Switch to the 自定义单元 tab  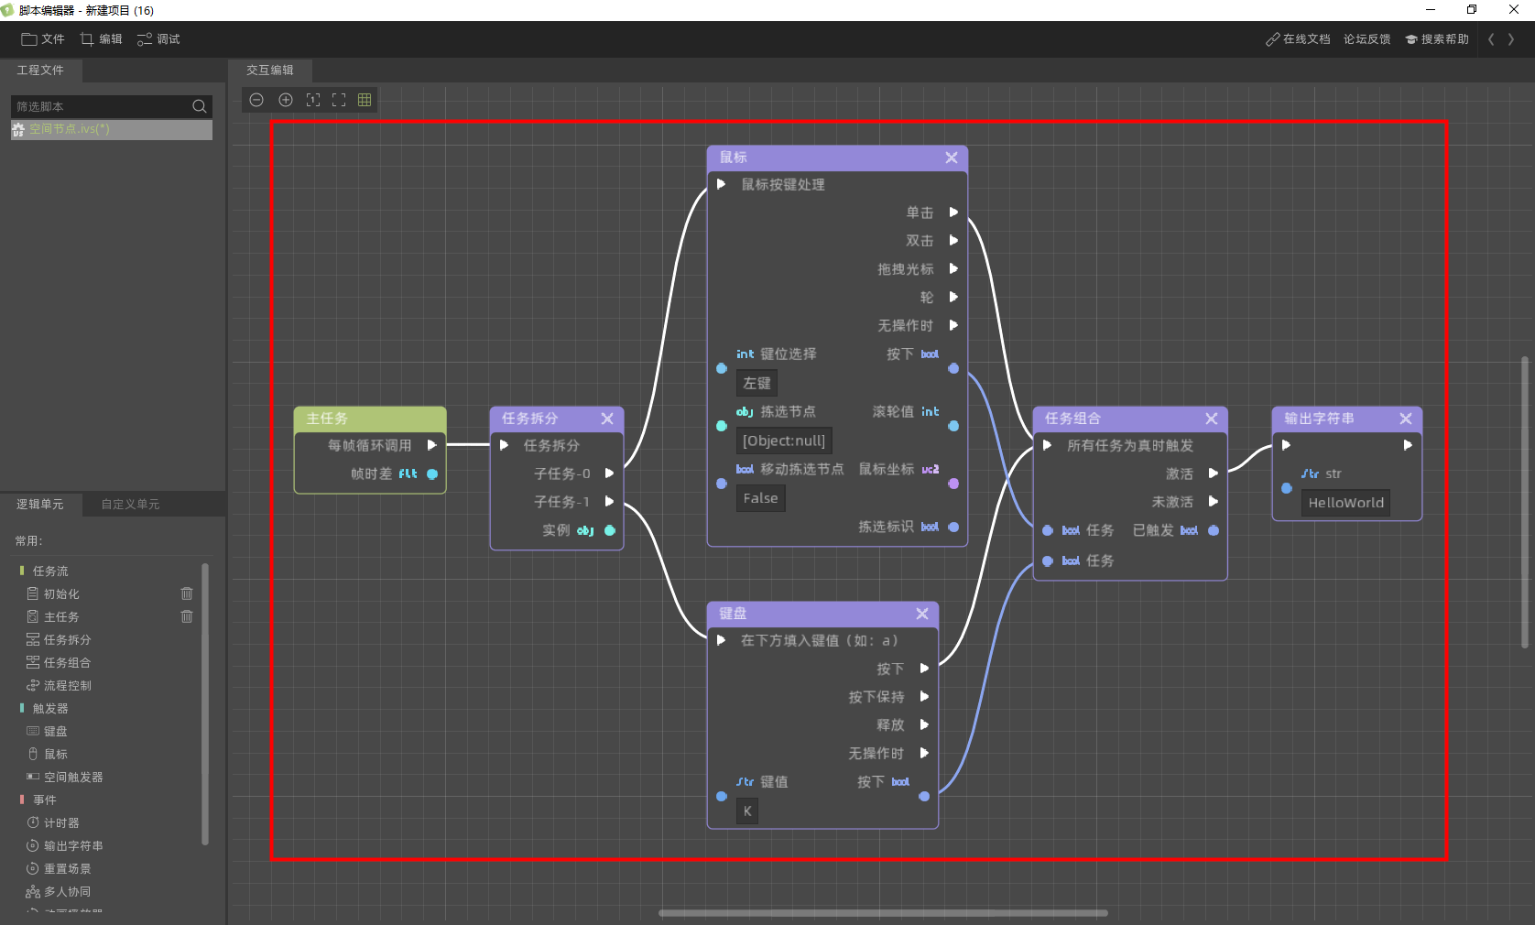coord(130,504)
